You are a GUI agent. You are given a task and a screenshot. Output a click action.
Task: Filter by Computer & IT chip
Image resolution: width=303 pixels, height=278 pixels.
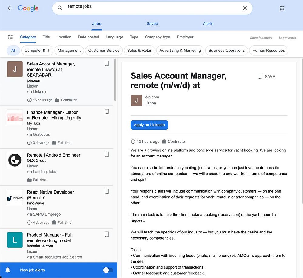tap(37, 51)
